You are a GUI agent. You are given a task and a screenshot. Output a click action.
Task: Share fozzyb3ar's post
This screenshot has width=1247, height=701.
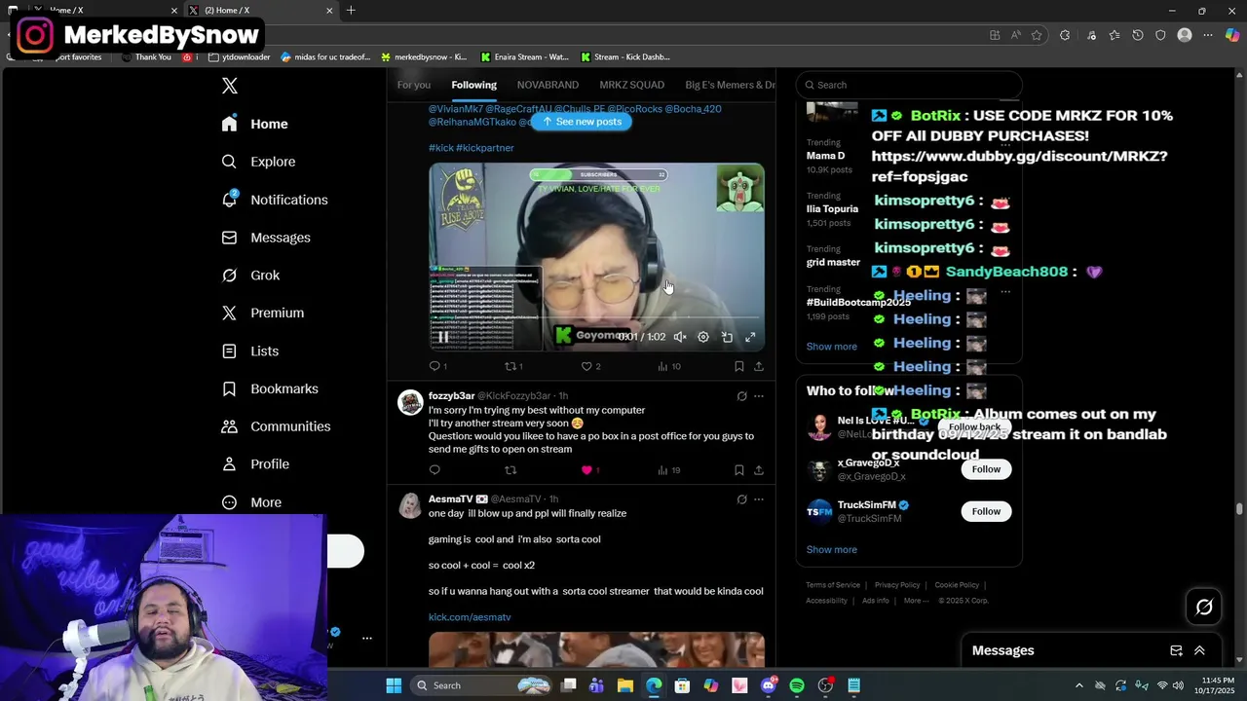click(x=759, y=470)
